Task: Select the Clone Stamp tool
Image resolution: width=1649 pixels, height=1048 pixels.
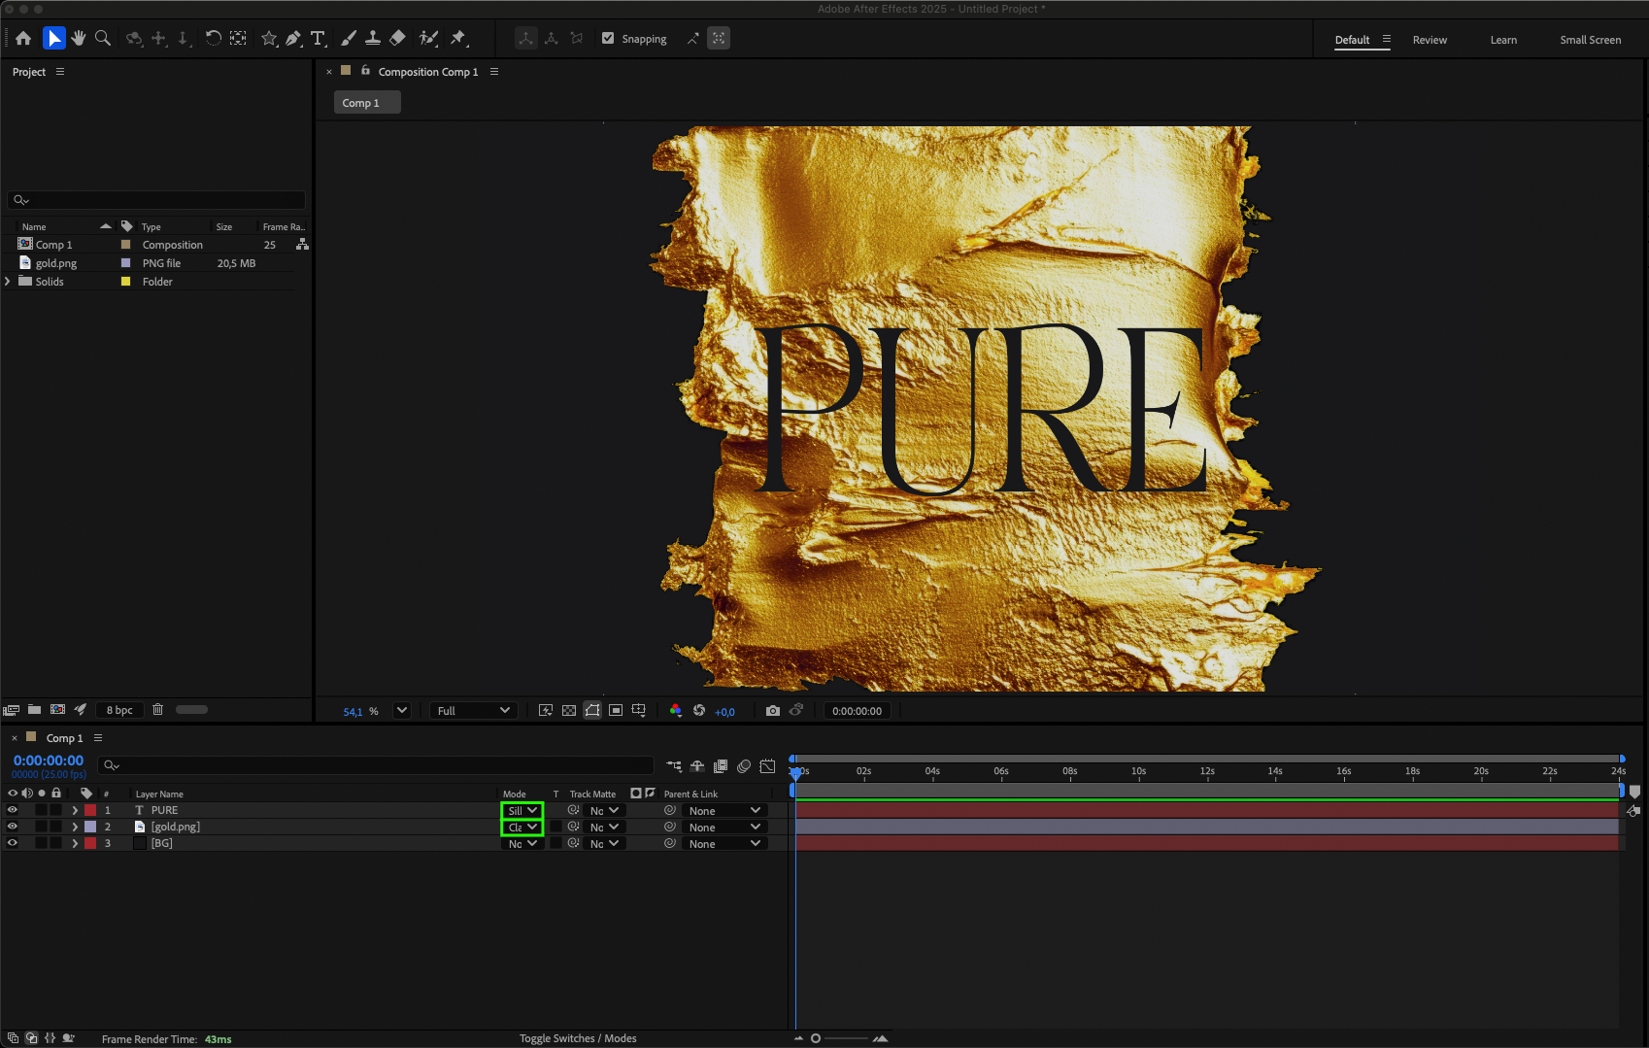Action: click(x=373, y=39)
